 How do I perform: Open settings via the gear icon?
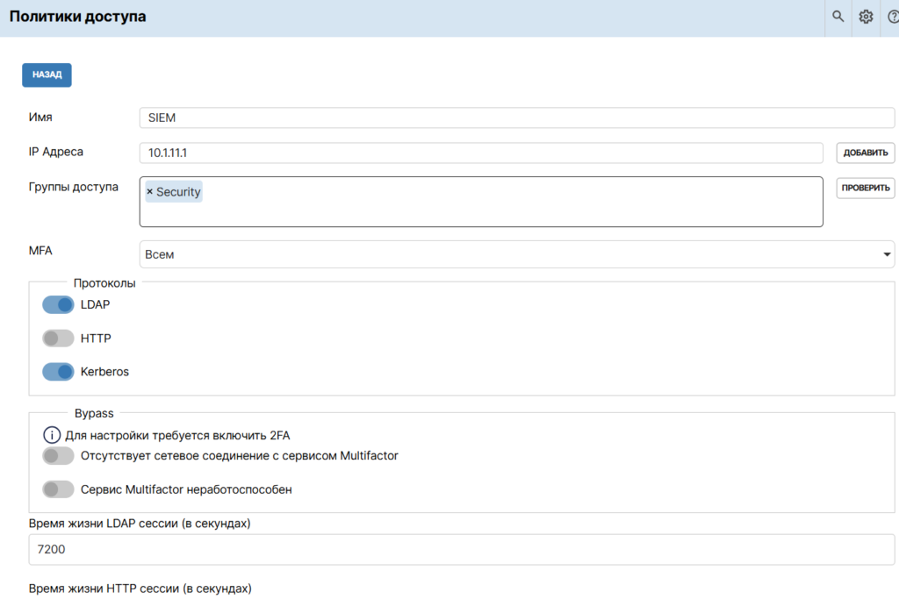click(866, 17)
